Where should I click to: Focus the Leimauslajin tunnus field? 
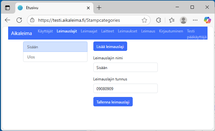[126, 88]
